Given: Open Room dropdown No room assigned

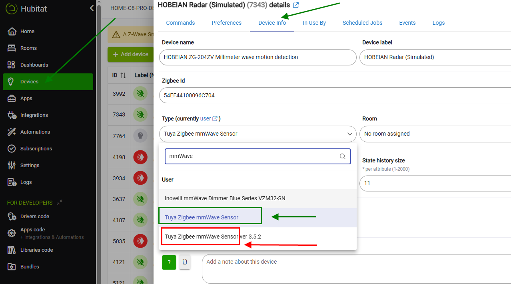Looking at the screenshot, I should pyautogui.click(x=435, y=134).
